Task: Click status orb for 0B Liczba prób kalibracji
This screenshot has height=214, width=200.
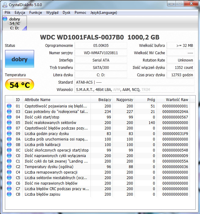Action: click(9, 145)
